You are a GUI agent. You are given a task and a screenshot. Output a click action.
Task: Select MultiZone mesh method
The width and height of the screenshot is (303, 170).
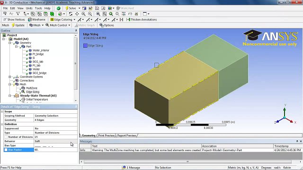(32, 88)
